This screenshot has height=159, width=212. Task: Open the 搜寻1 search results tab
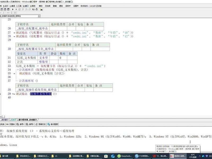point(21,124)
